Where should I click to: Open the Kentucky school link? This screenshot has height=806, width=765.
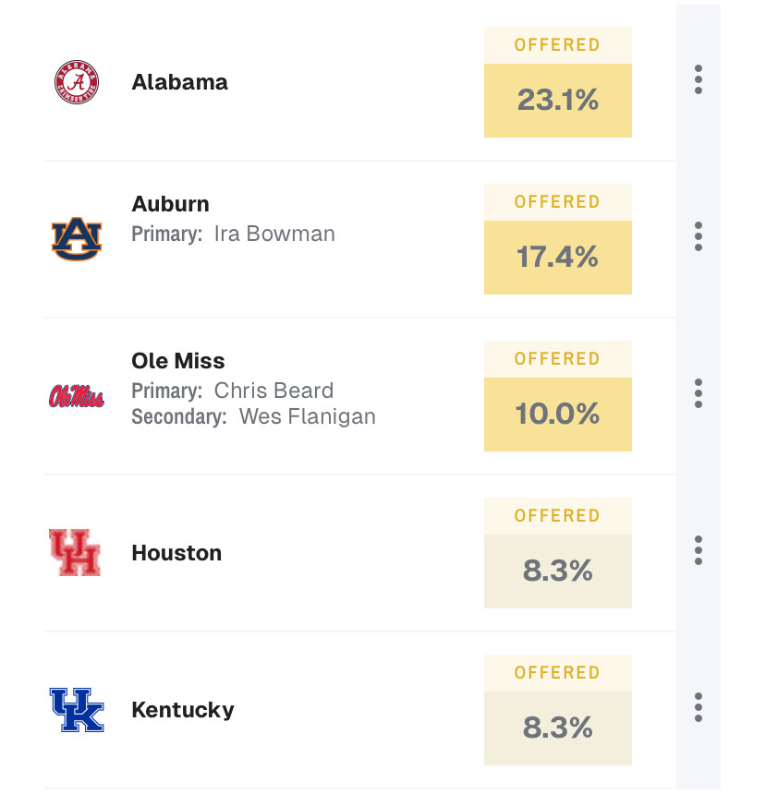pos(183,710)
